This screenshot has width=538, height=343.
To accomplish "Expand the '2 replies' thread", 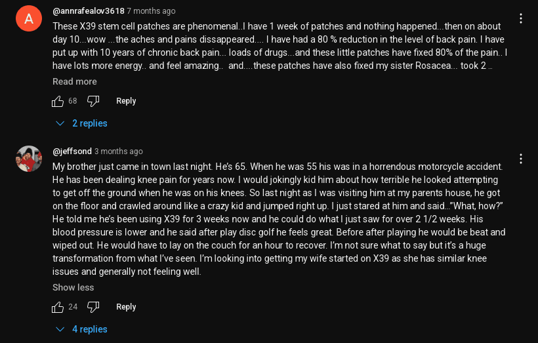I will pos(82,123).
